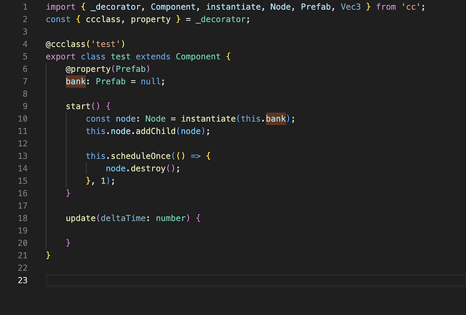This screenshot has width=466, height=315.
Task: Click 'null' on line 7
Action: pos(150,82)
